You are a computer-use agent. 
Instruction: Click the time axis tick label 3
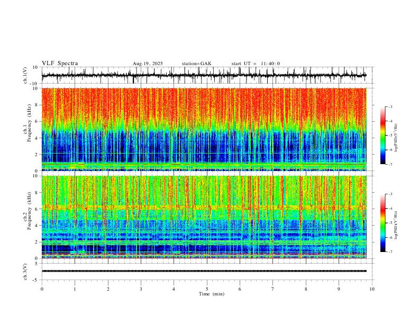click(x=141, y=289)
